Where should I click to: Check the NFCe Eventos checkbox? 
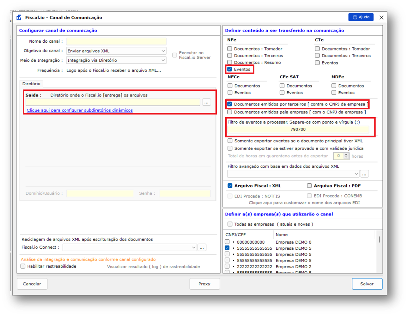(x=230, y=93)
